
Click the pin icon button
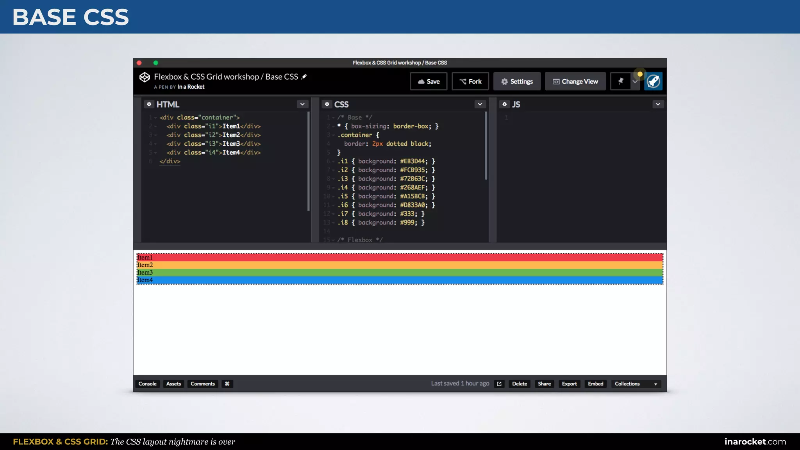tap(620, 81)
